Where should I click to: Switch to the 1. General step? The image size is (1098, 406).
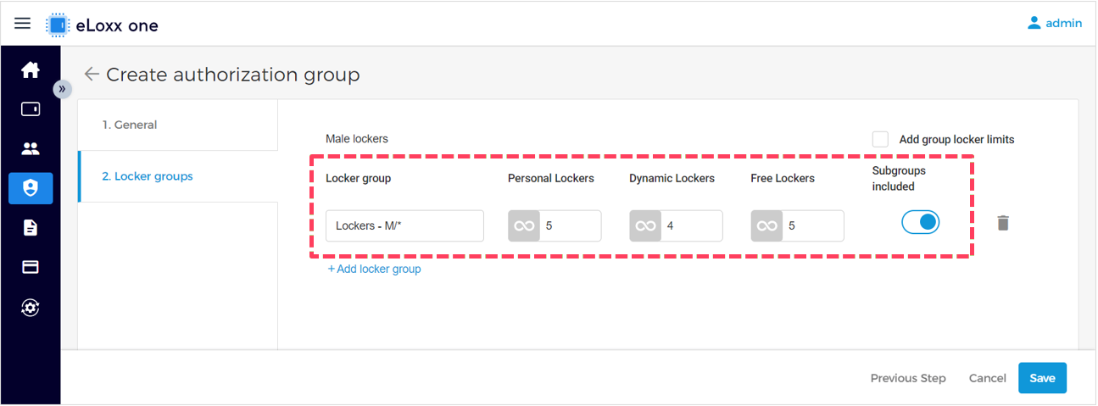coord(178,125)
